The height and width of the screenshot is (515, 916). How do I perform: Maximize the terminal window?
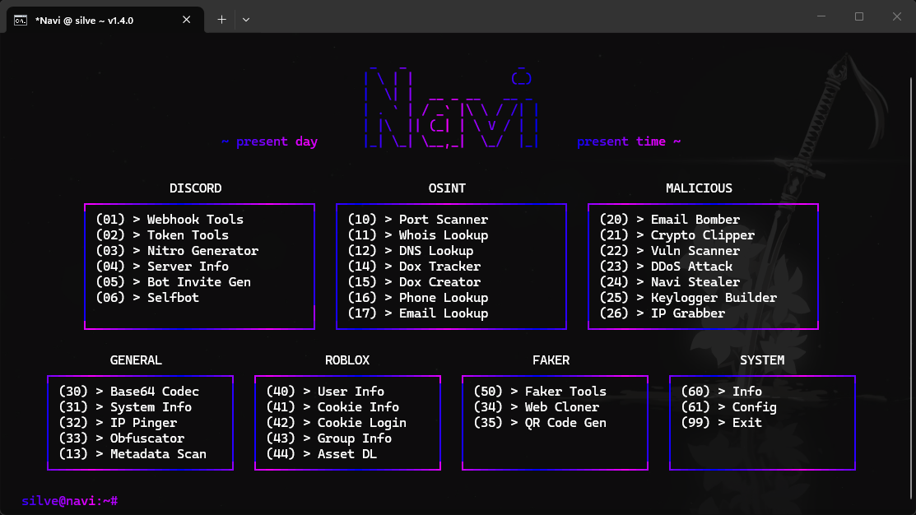point(858,16)
